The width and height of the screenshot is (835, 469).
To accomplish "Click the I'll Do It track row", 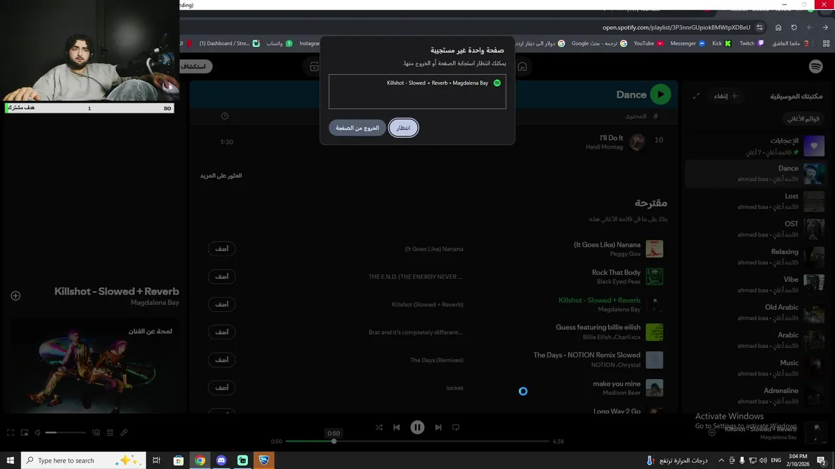I will (433, 142).
